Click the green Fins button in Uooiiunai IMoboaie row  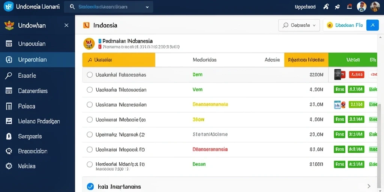coord(339,120)
